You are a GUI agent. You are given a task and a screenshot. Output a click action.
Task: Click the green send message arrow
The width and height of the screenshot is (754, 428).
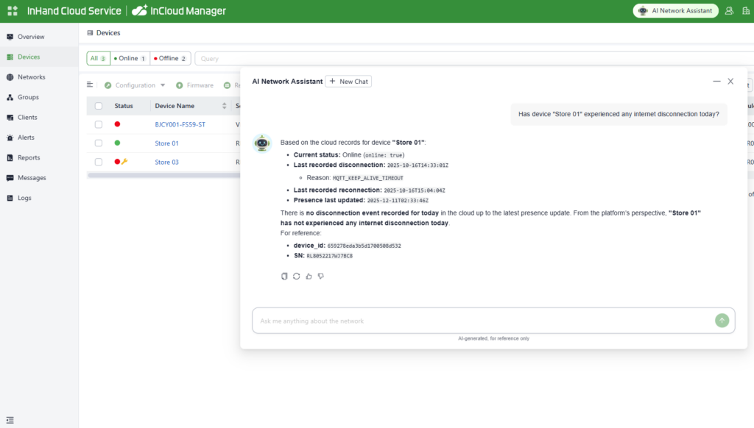[x=722, y=320]
